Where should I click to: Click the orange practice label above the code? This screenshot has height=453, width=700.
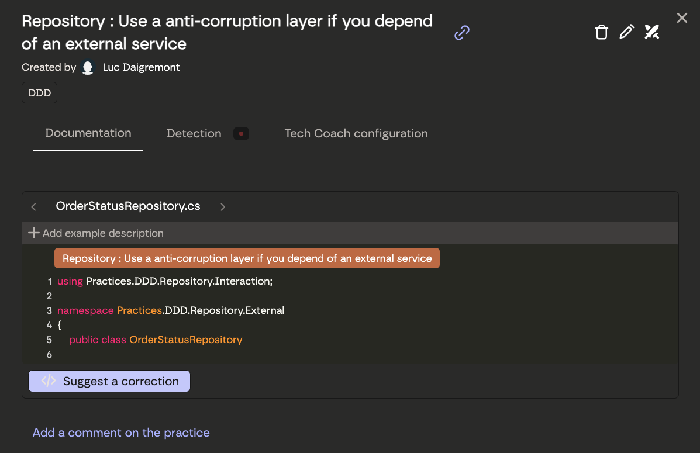tap(247, 258)
